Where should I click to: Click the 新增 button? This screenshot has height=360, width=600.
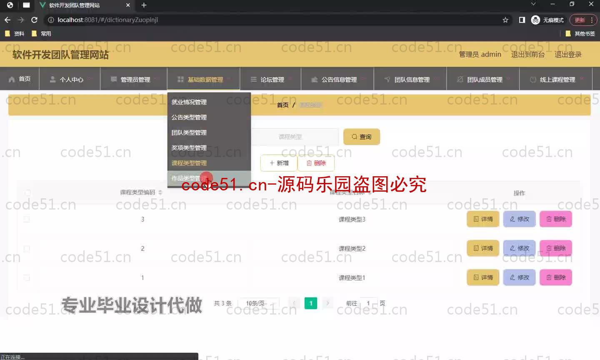(x=279, y=163)
